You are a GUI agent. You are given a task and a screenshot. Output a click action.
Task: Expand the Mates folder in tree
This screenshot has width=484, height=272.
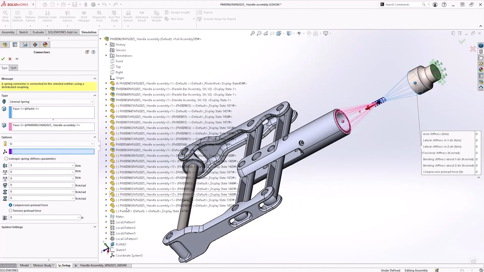(x=106, y=216)
